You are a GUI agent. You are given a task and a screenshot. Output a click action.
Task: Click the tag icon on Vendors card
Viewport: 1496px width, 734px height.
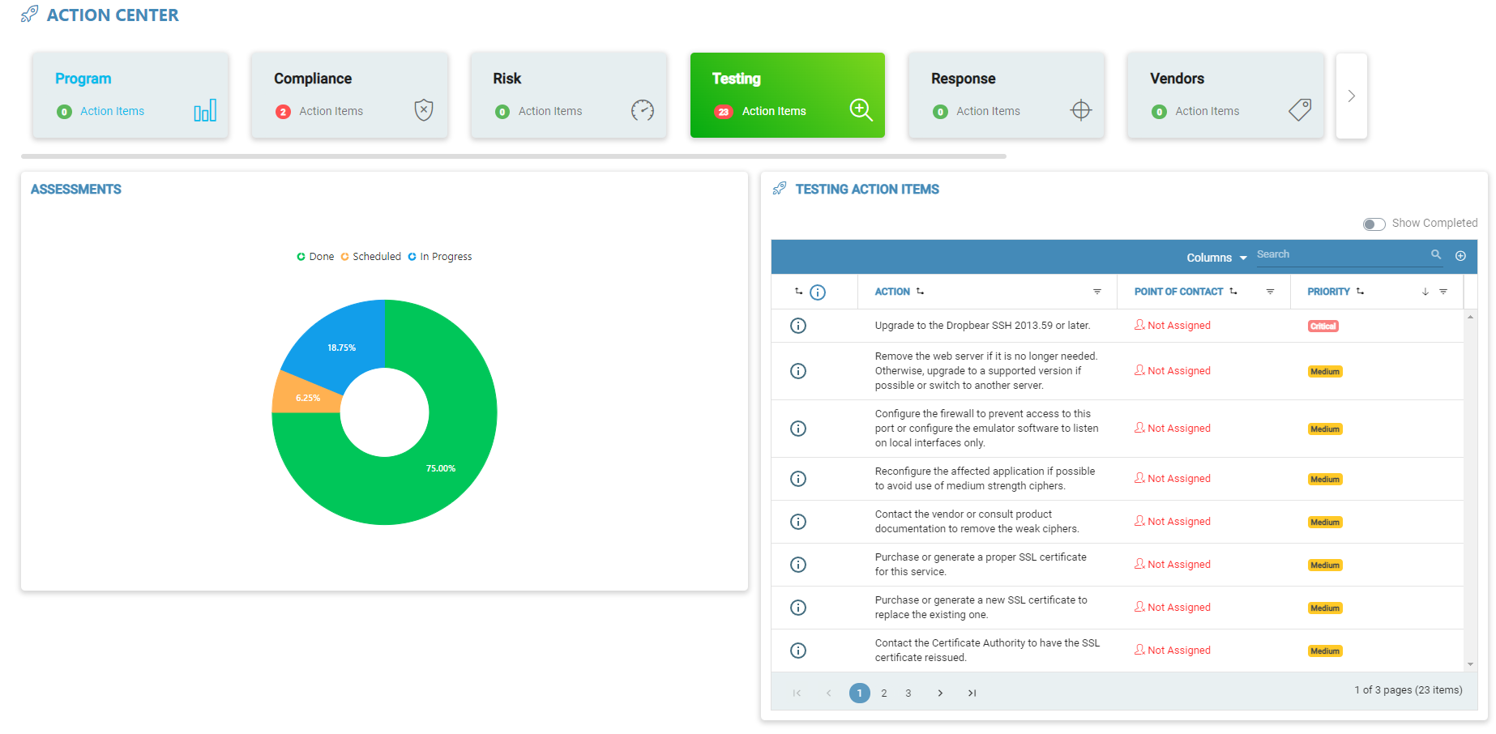(1300, 110)
